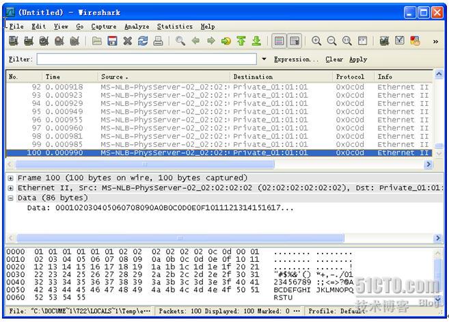The image size is (449, 322).
Task: Open coloring rules toolbar icon
Action: click(415, 41)
